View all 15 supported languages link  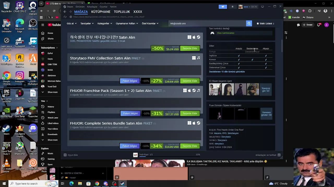coord(227,72)
